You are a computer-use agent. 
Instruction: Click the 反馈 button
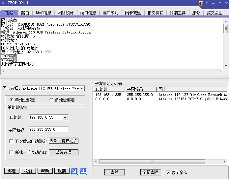point(62,171)
